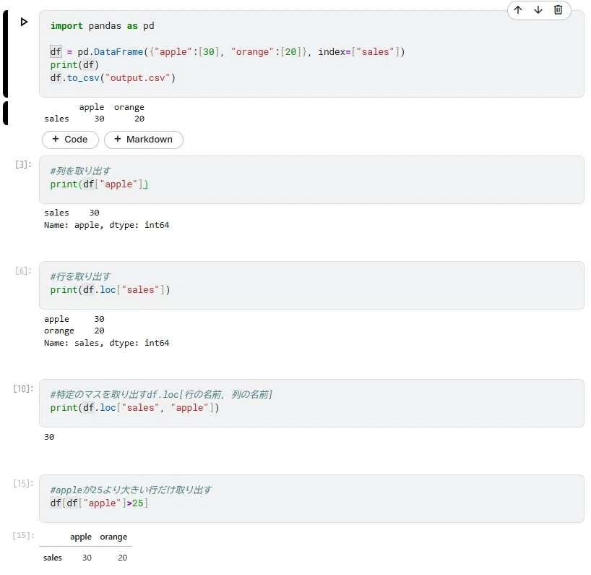Screen dimensions: 591x575
Task: Click the df[df["apple"]>25] code line
Action: coord(99,503)
